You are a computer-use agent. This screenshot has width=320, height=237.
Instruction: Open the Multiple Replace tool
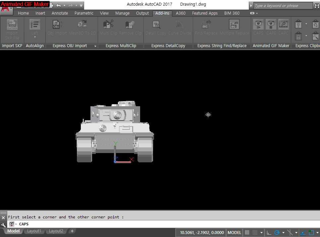234,25
